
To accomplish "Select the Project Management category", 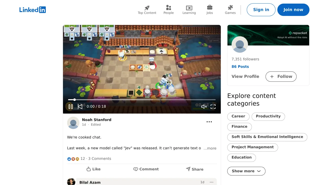I will coord(253,147).
